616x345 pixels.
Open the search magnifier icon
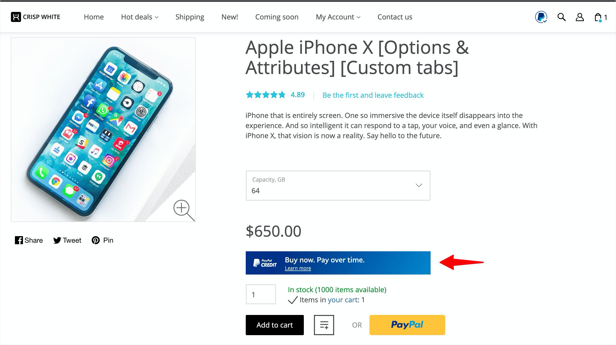coord(561,17)
